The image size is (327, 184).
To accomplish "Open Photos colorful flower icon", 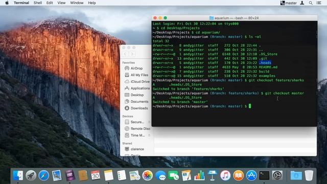I will tap(148, 175).
